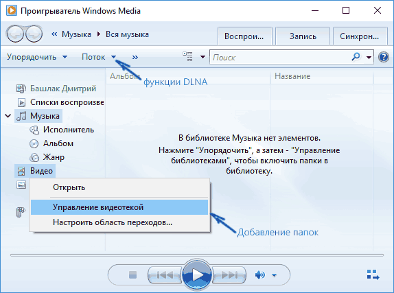Choose Настроить область переходов menu entry
Screen dimensions: 394x293
point(119,222)
